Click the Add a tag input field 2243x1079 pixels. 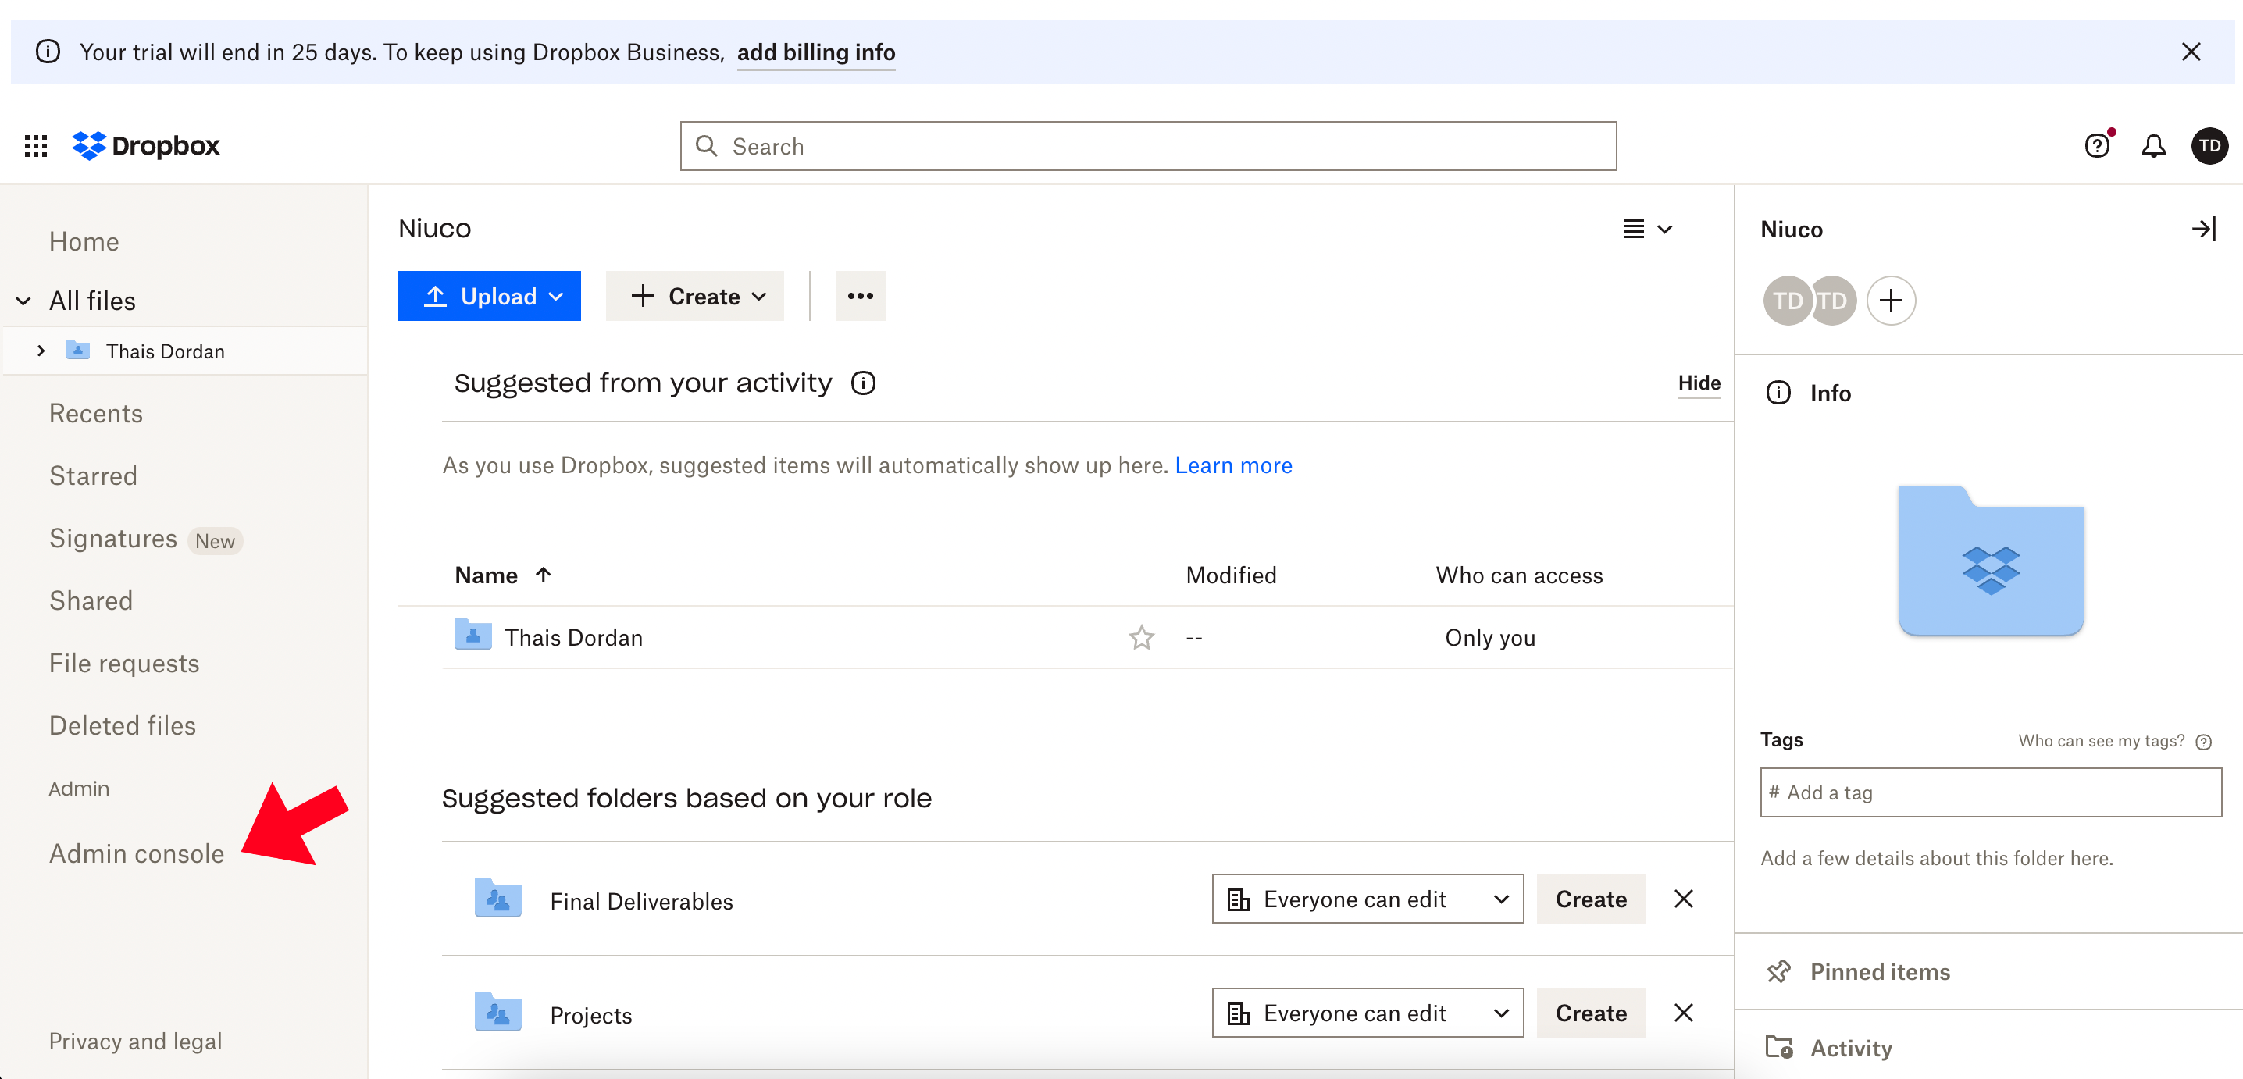point(1990,792)
